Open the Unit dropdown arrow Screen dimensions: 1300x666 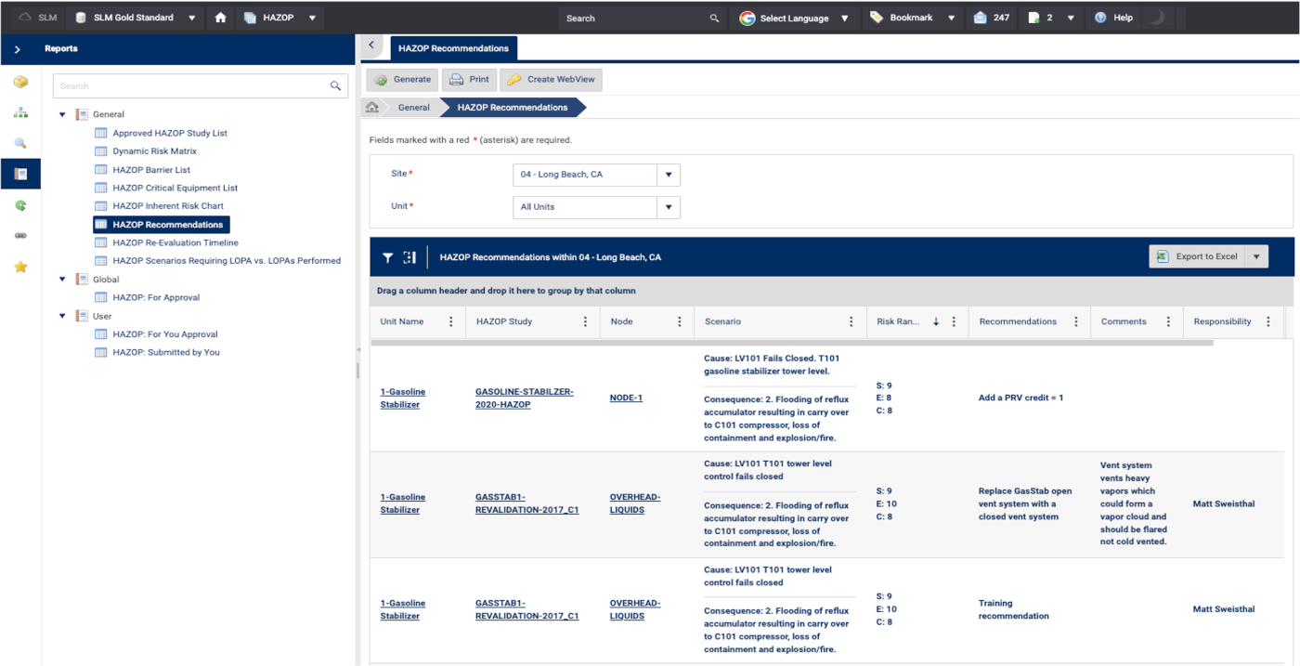(x=668, y=207)
